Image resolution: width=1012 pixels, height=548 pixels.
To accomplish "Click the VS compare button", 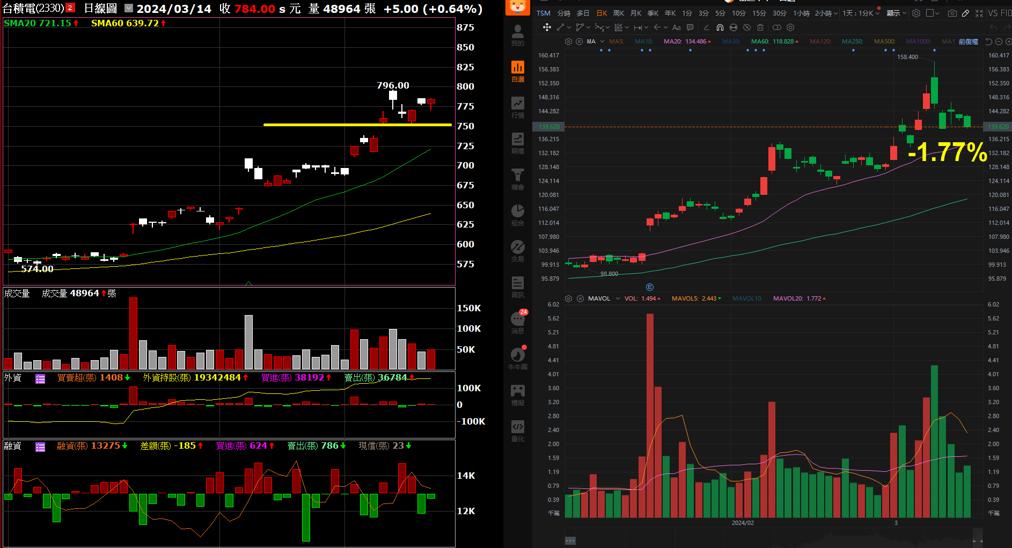I will 993,13.
